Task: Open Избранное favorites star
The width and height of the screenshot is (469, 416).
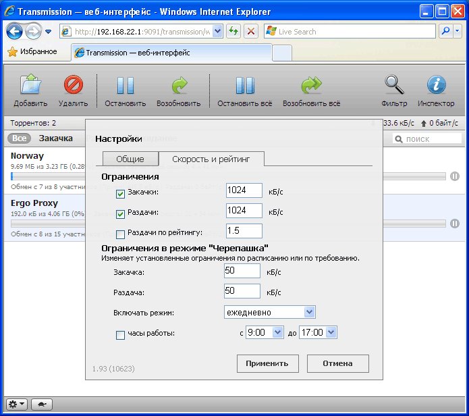Action: pyautogui.click(x=13, y=52)
